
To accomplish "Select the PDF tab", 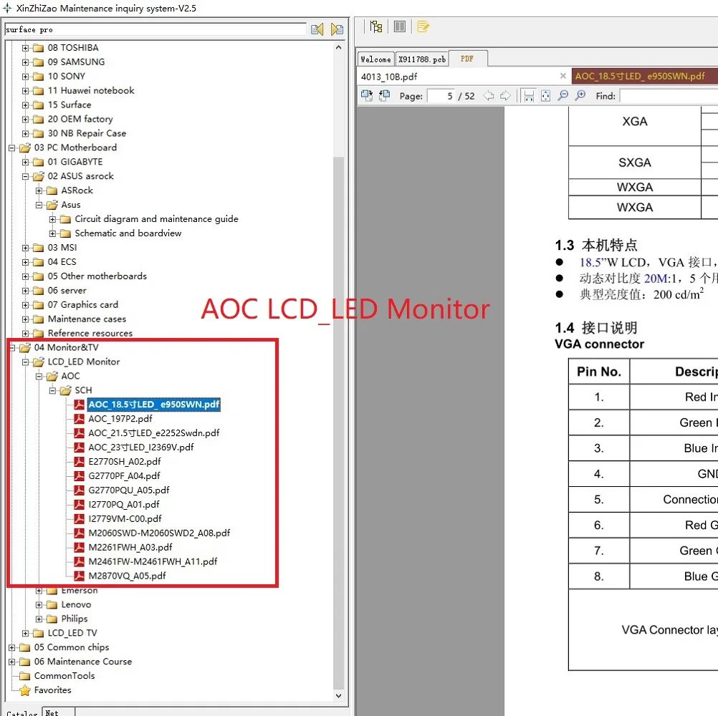I will [467, 59].
